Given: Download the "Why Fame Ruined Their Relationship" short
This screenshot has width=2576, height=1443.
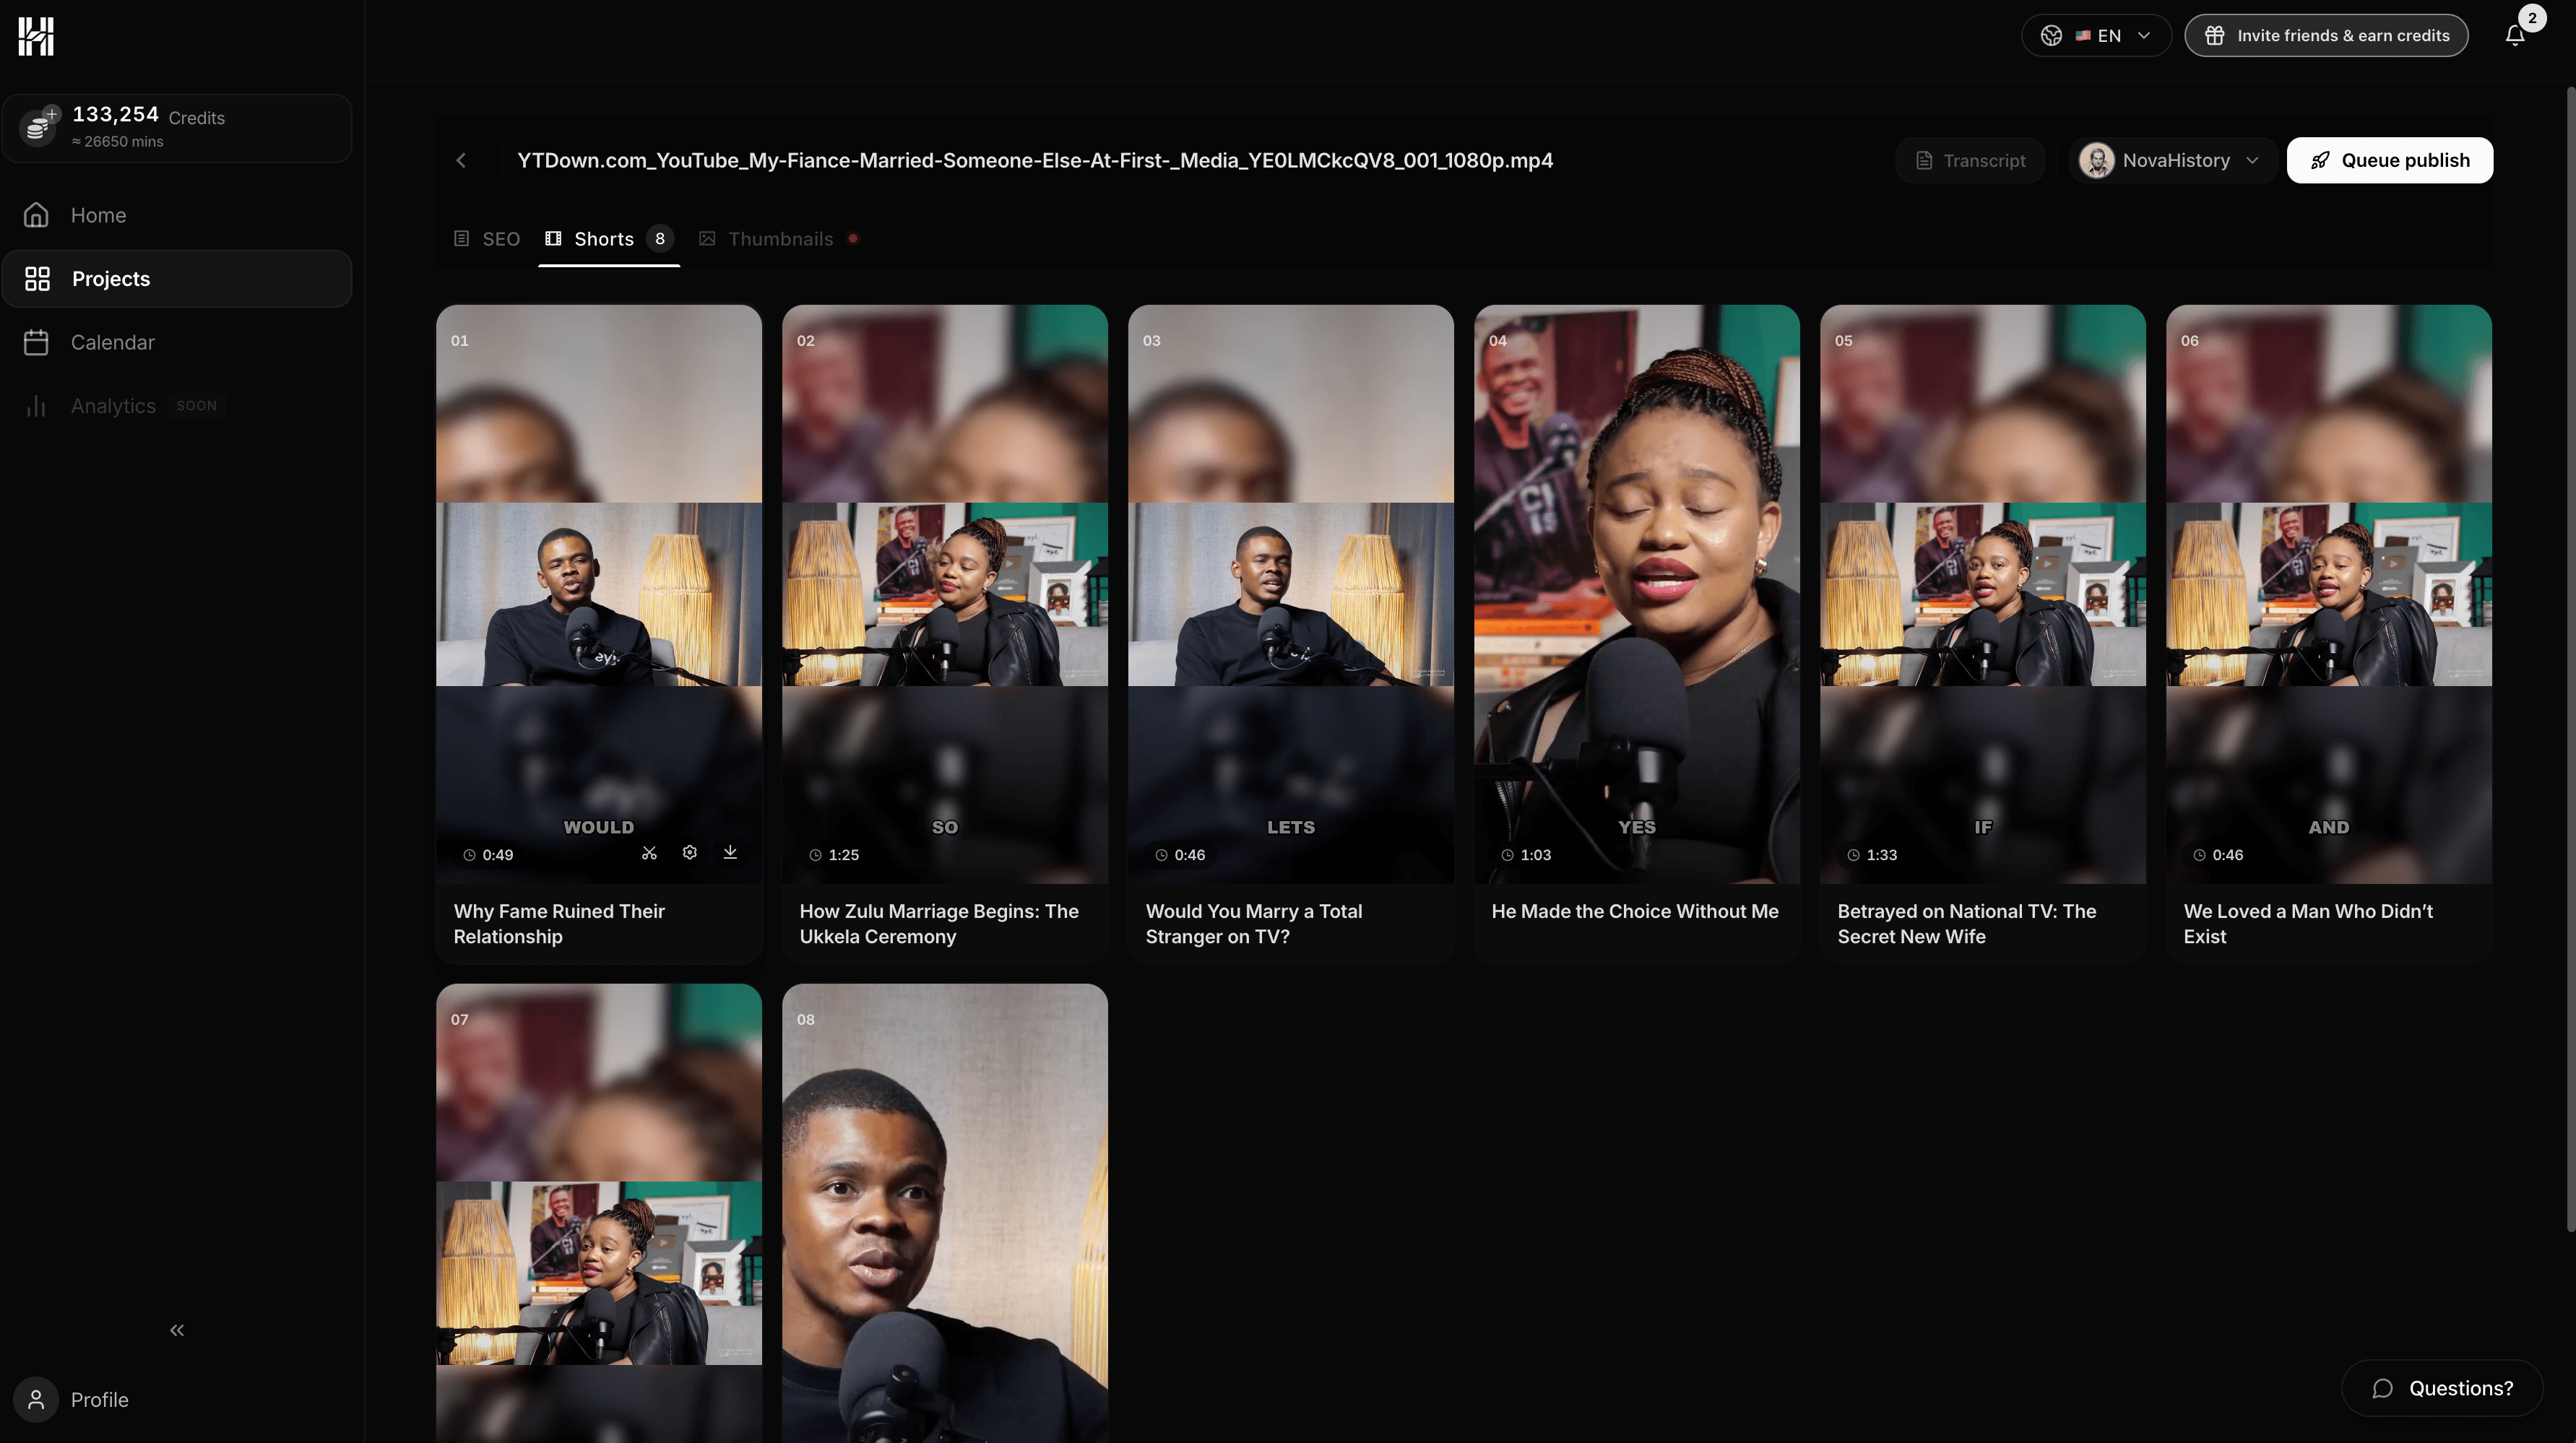Looking at the screenshot, I should point(730,852).
